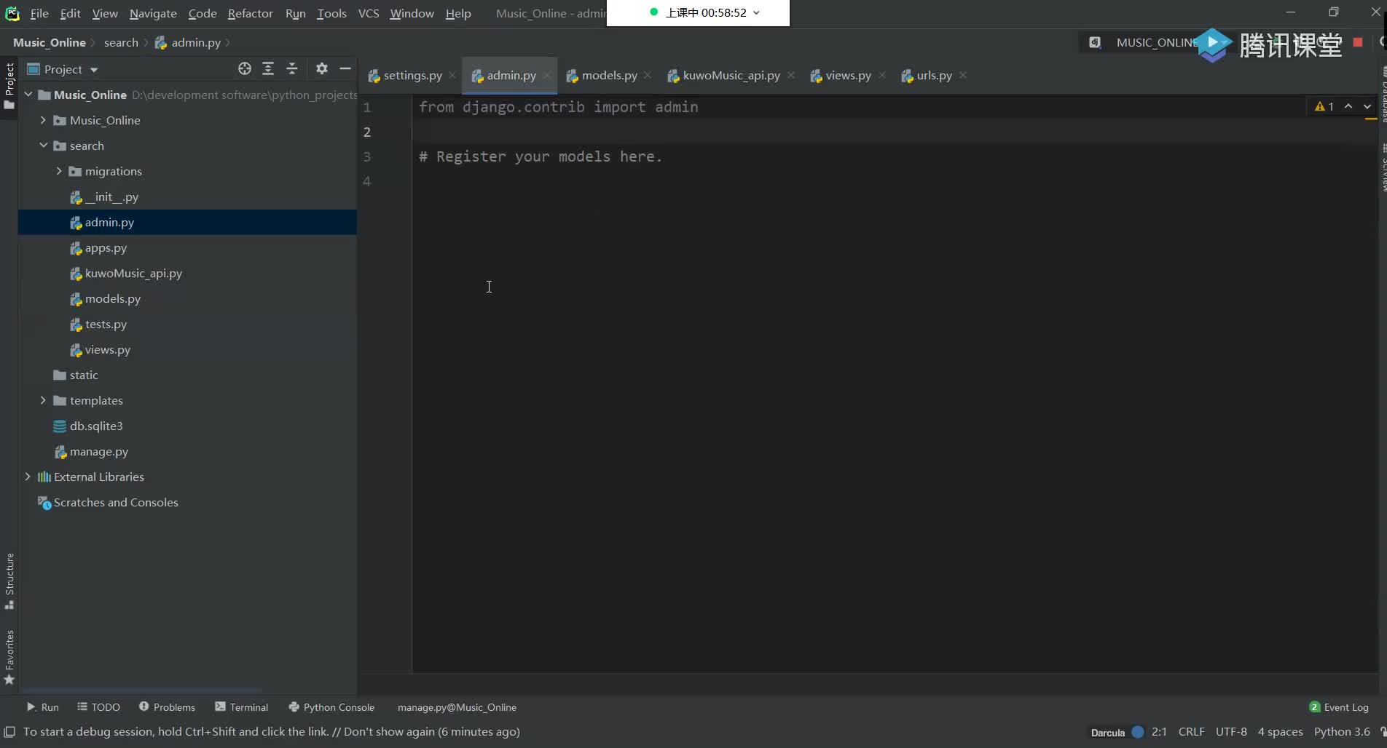This screenshot has height=748, width=1387.
Task: Click the tool windows quick-access icon in status bar
Action: [x=9, y=732]
